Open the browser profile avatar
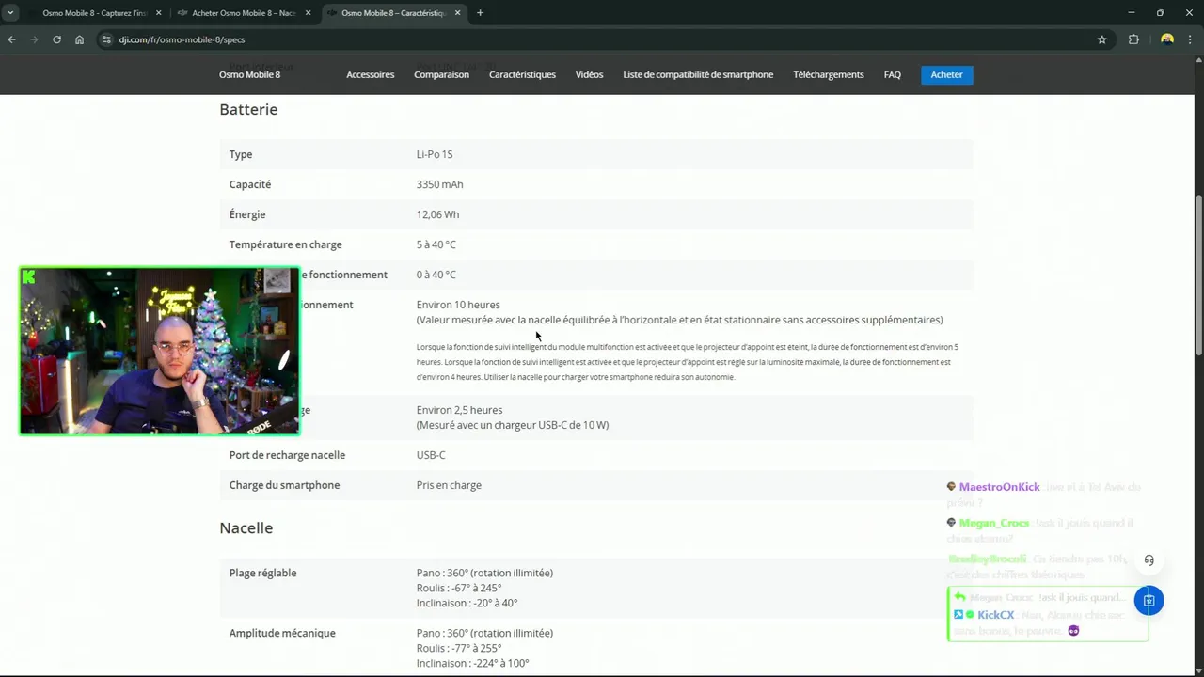Screen dimensions: 1204x677 (1167, 39)
